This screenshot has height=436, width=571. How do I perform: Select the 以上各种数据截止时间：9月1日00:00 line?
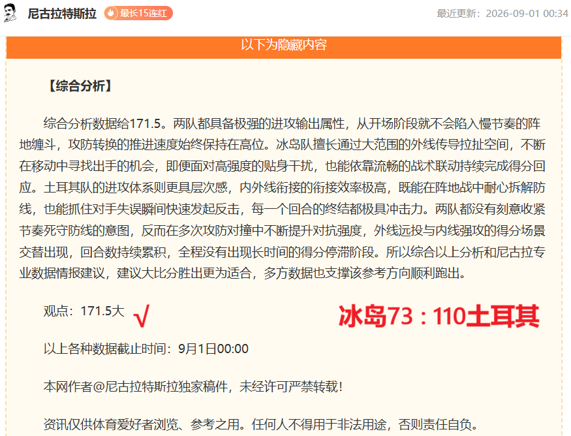146,349
